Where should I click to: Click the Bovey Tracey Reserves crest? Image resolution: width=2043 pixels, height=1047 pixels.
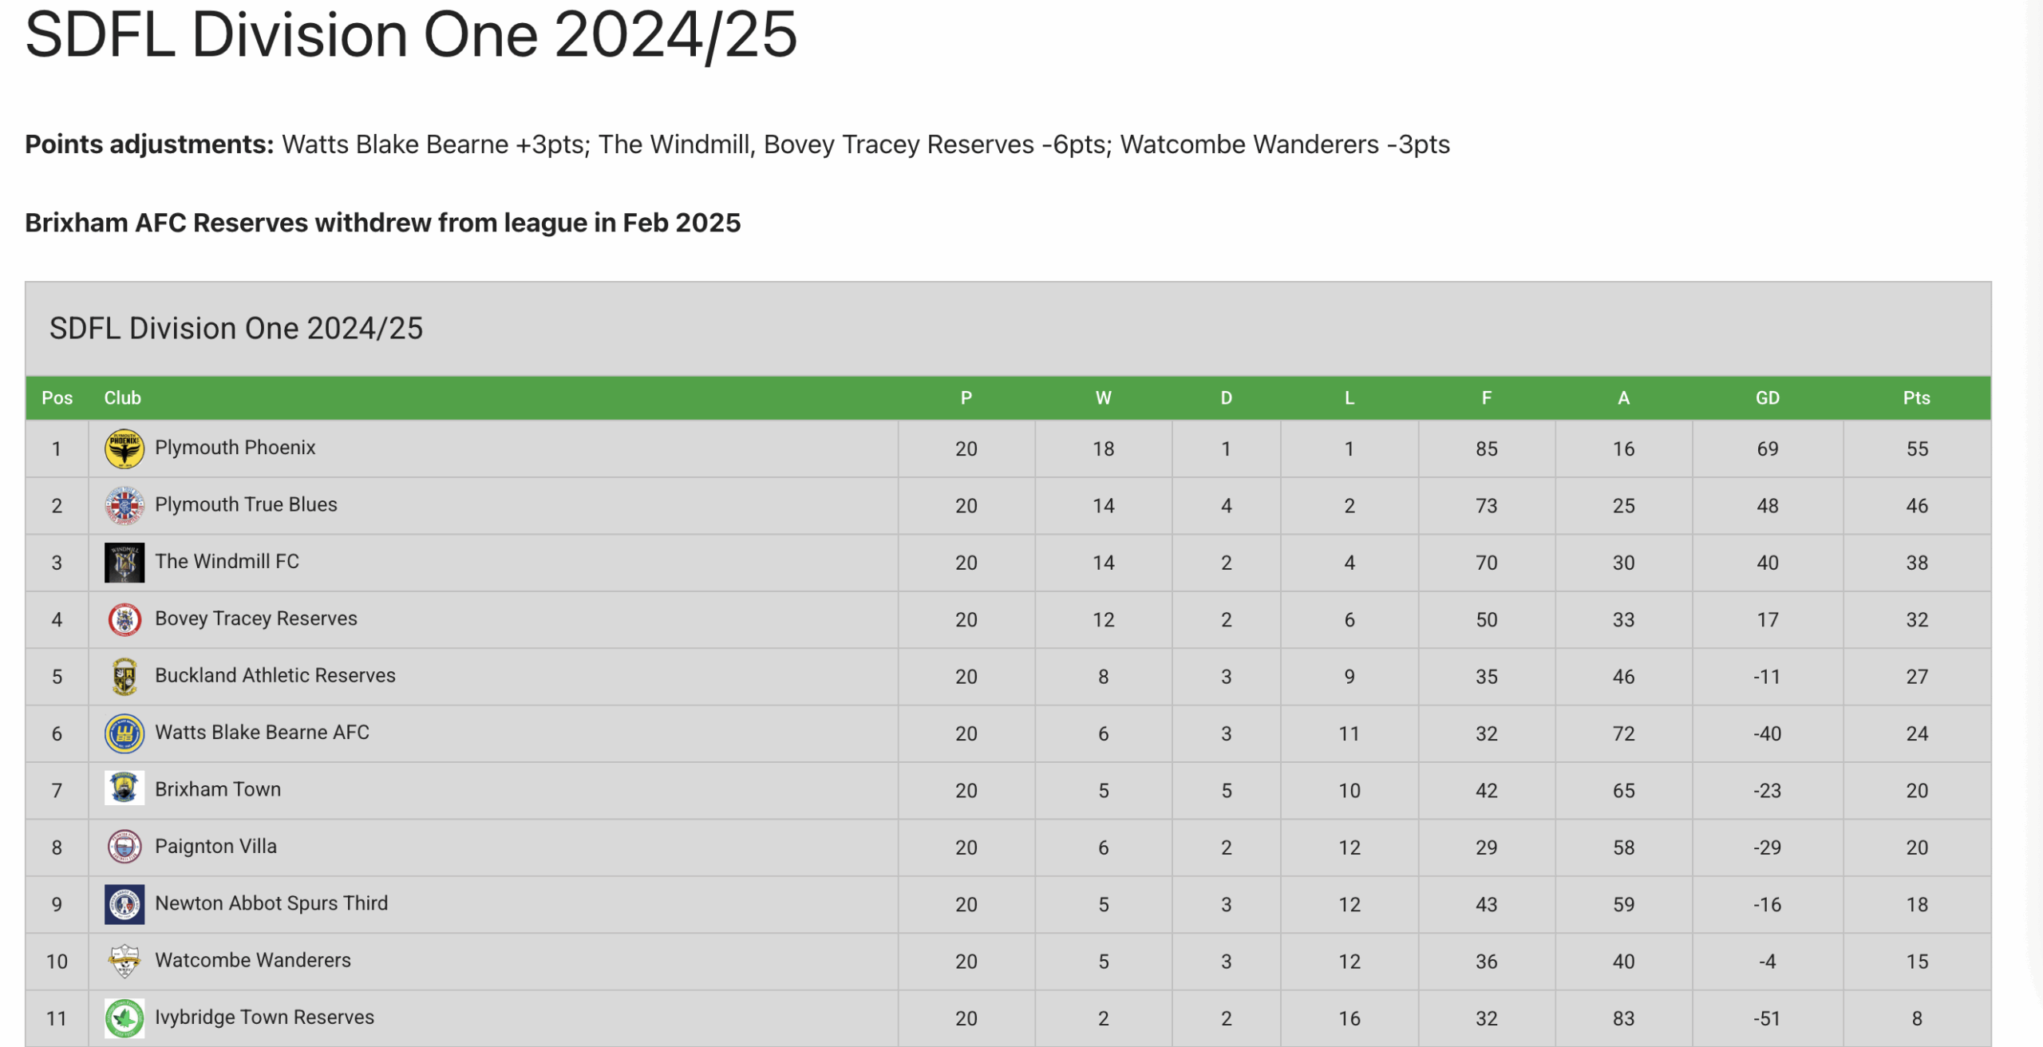pyautogui.click(x=124, y=619)
